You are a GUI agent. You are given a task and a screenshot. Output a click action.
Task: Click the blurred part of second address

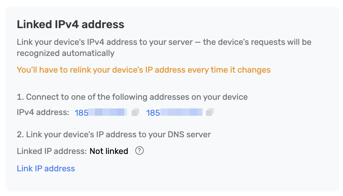point(181,112)
